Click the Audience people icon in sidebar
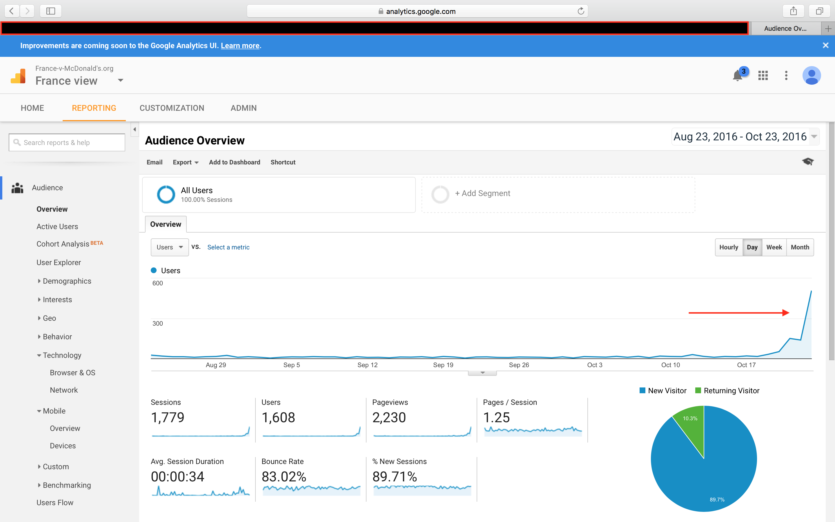Screen dimensions: 835x522 coord(17,187)
